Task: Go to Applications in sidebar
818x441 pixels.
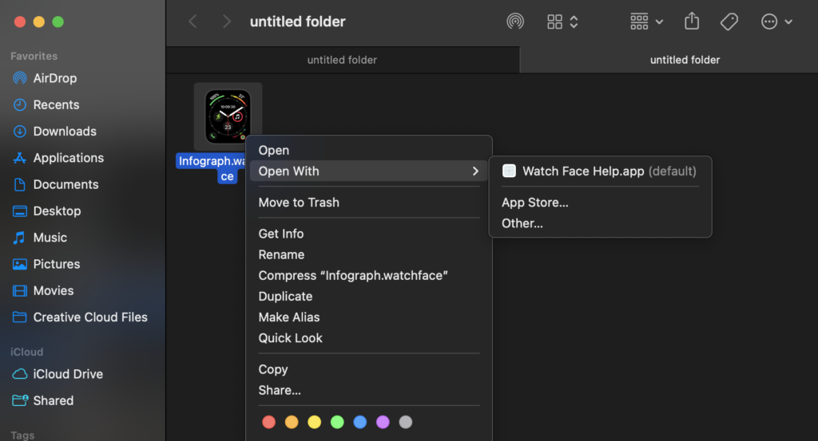Action: tap(68, 158)
